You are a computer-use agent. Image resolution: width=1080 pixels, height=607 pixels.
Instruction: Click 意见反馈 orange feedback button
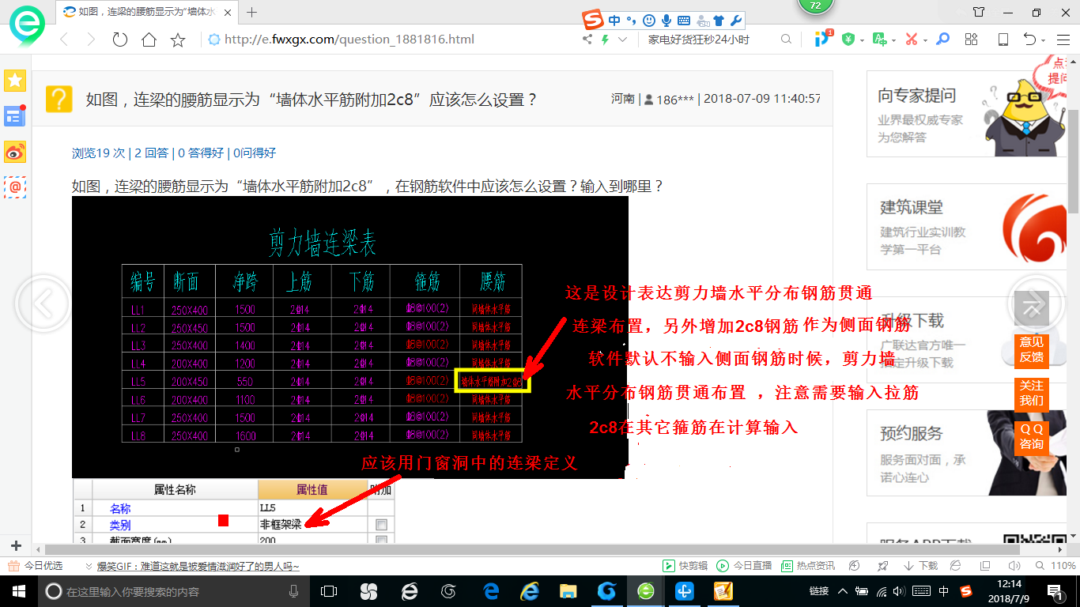click(x=1032, y=350)
